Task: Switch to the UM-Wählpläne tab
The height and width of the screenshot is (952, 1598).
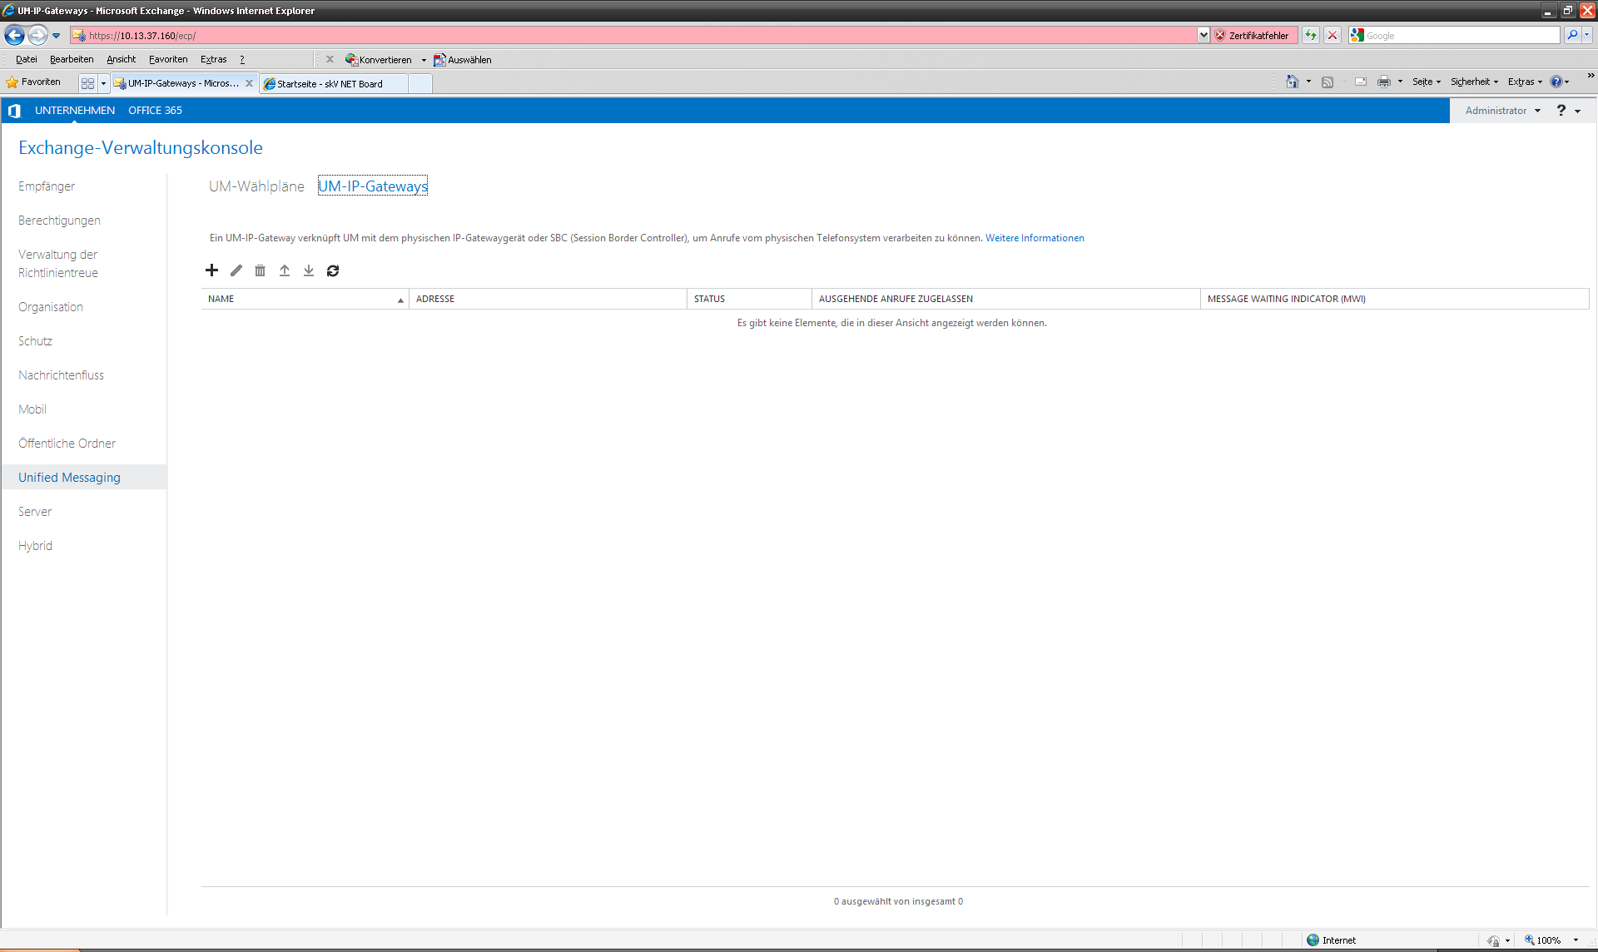Action: 256,186
